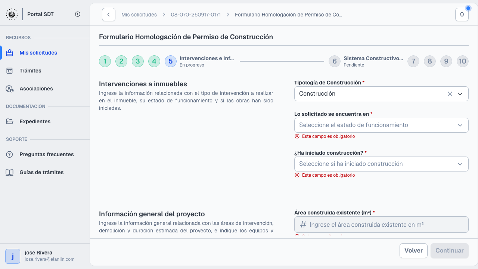Jump to step 9 of the form
The height and width of the screenshot is (269, 478).
pos(446,61)
